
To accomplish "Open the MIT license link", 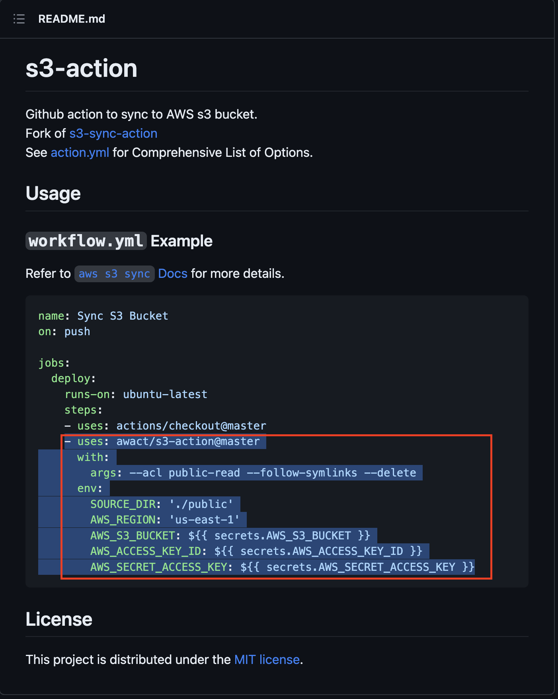I will (x=267, y=660).
